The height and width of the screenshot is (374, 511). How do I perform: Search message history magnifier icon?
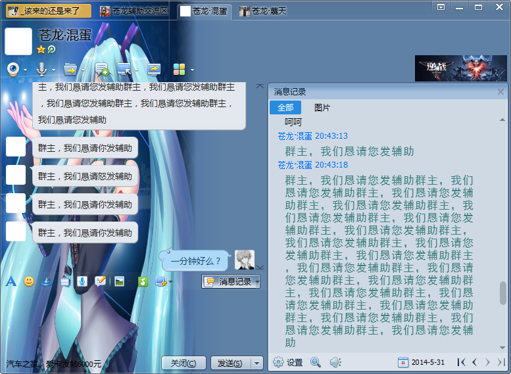315,362
